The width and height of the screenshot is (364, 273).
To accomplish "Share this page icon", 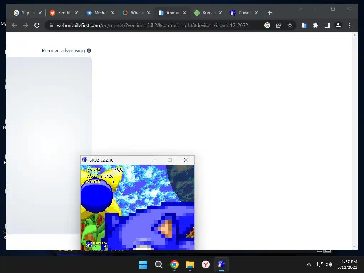I will pos(279,25).
